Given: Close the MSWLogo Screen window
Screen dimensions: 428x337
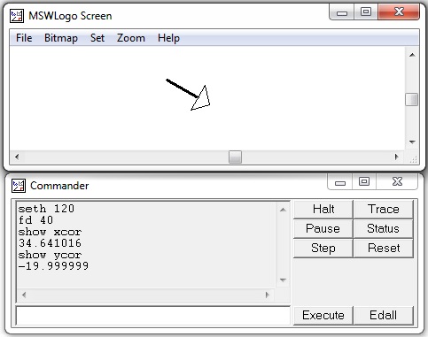Looking at the screenshot, I should pos(399,12).
